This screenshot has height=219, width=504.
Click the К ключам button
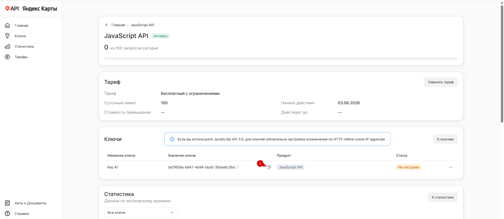[x=445, y=139]
